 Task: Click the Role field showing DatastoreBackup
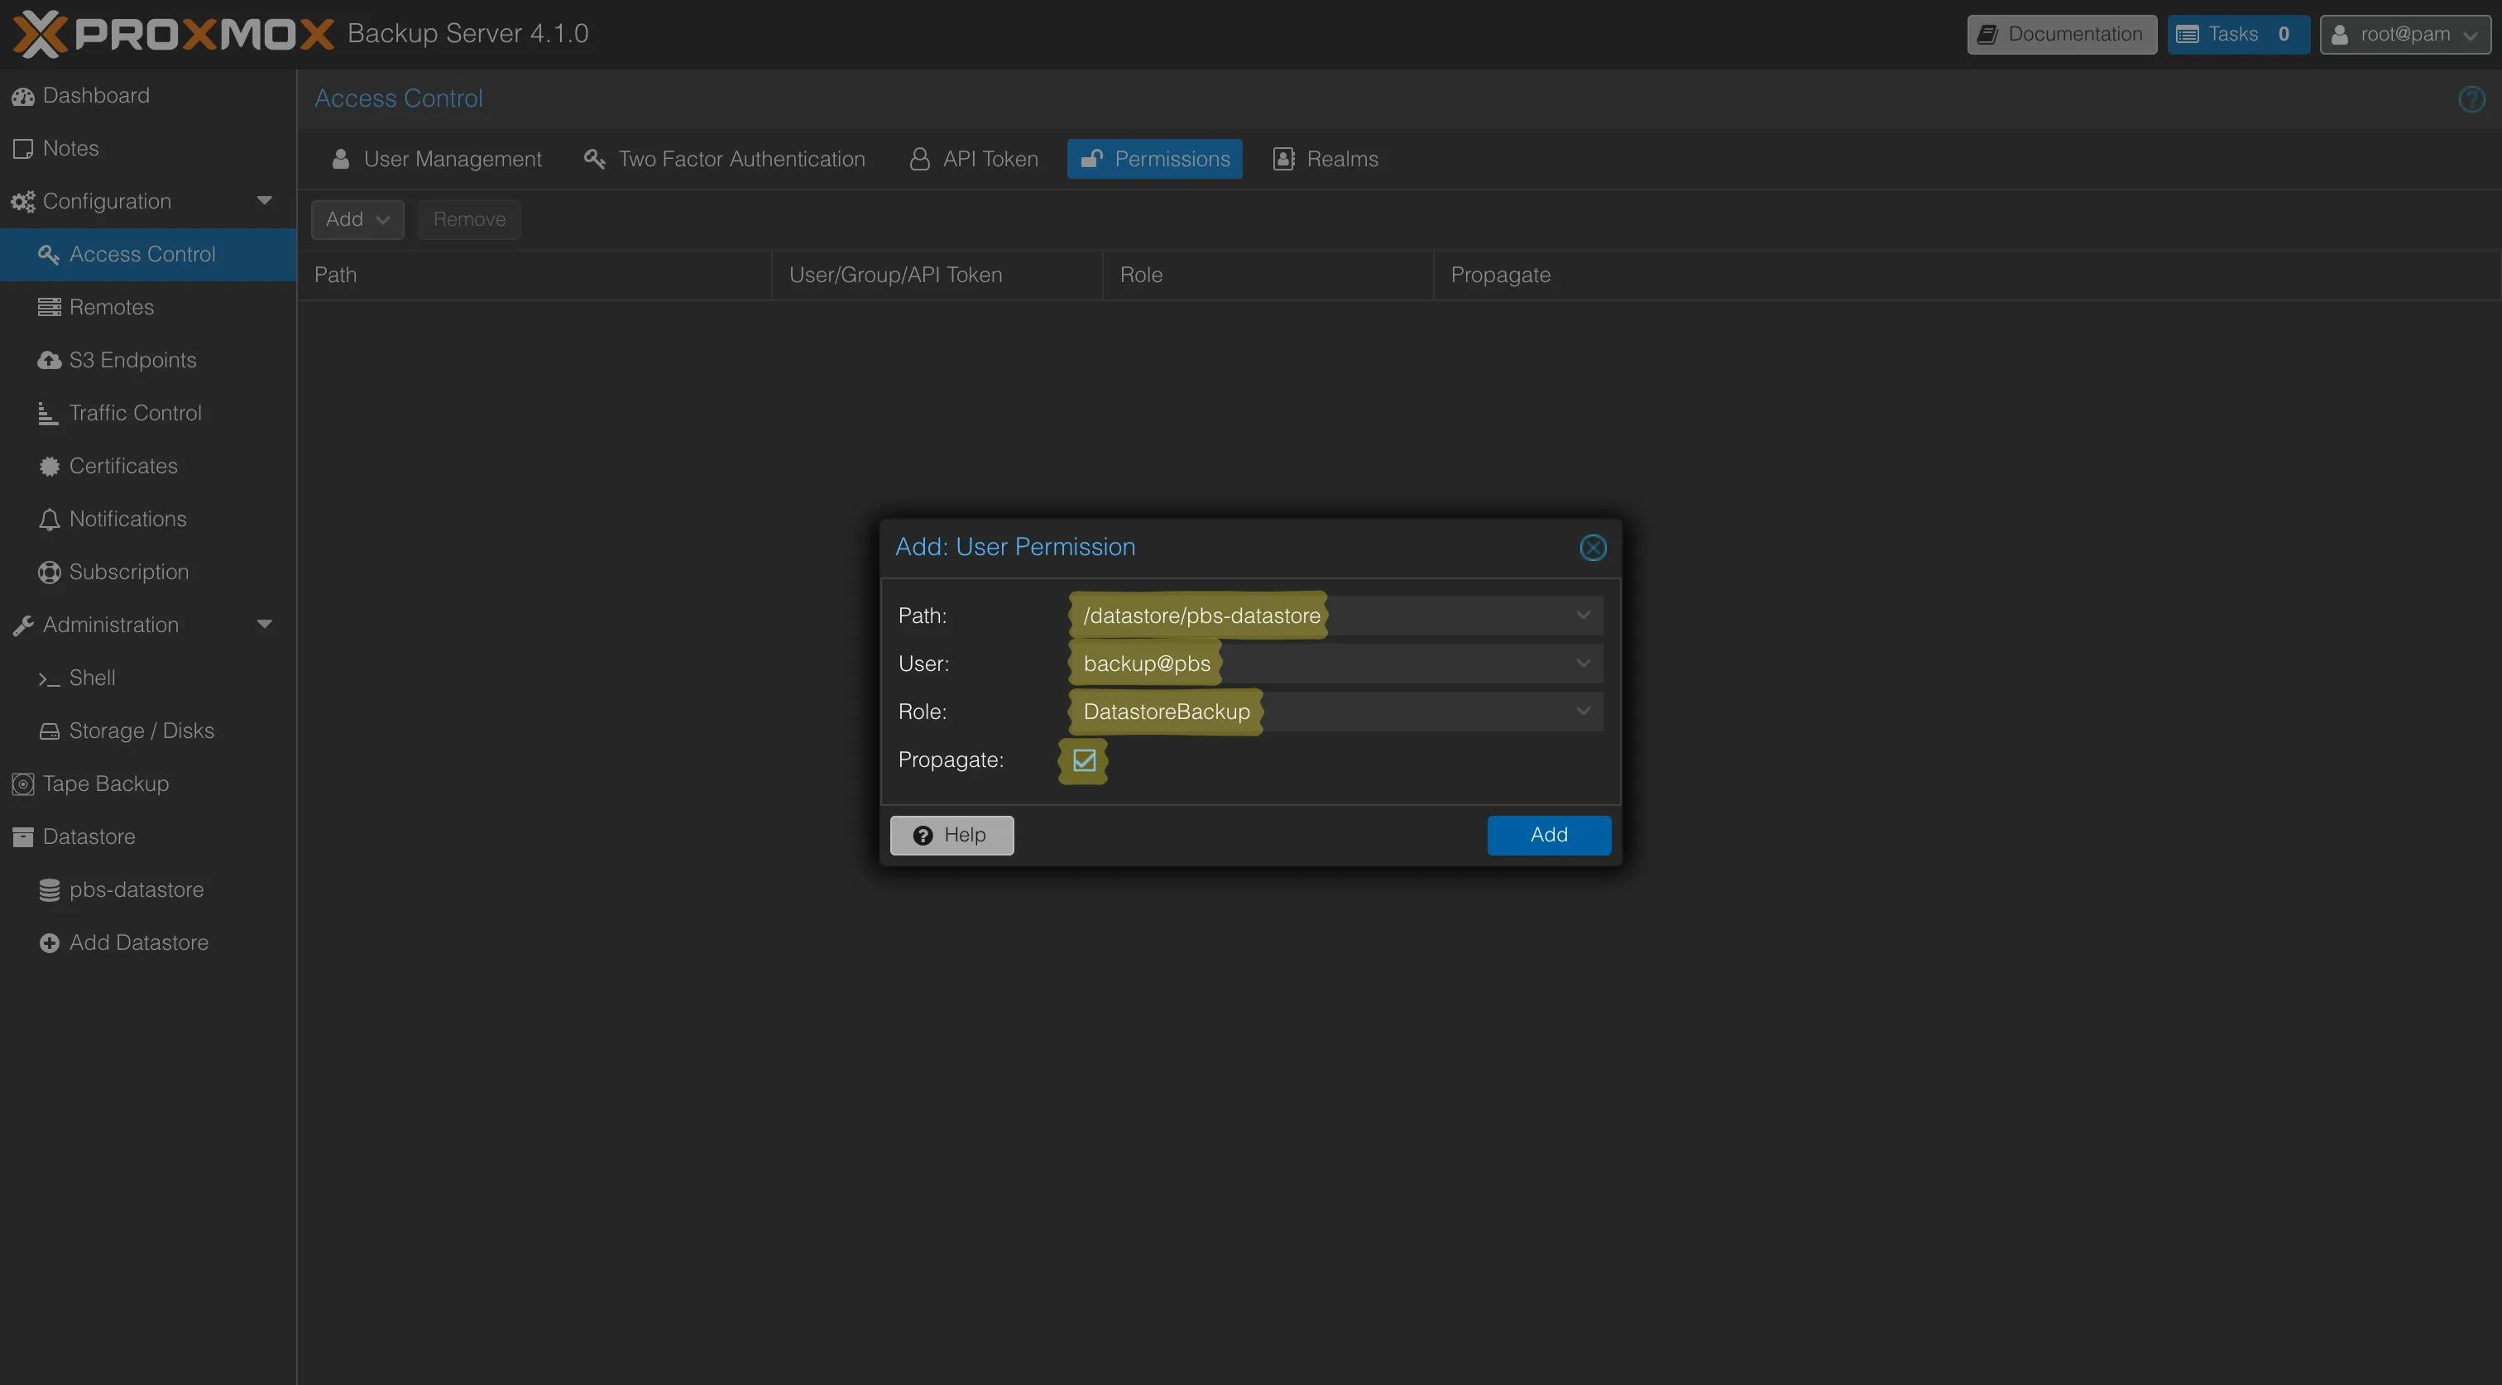coord(1336,711)
